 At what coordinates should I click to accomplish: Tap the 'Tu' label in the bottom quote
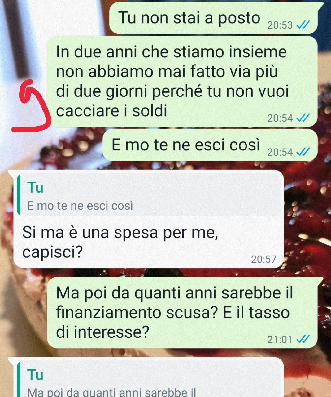[x=36, y=375]
